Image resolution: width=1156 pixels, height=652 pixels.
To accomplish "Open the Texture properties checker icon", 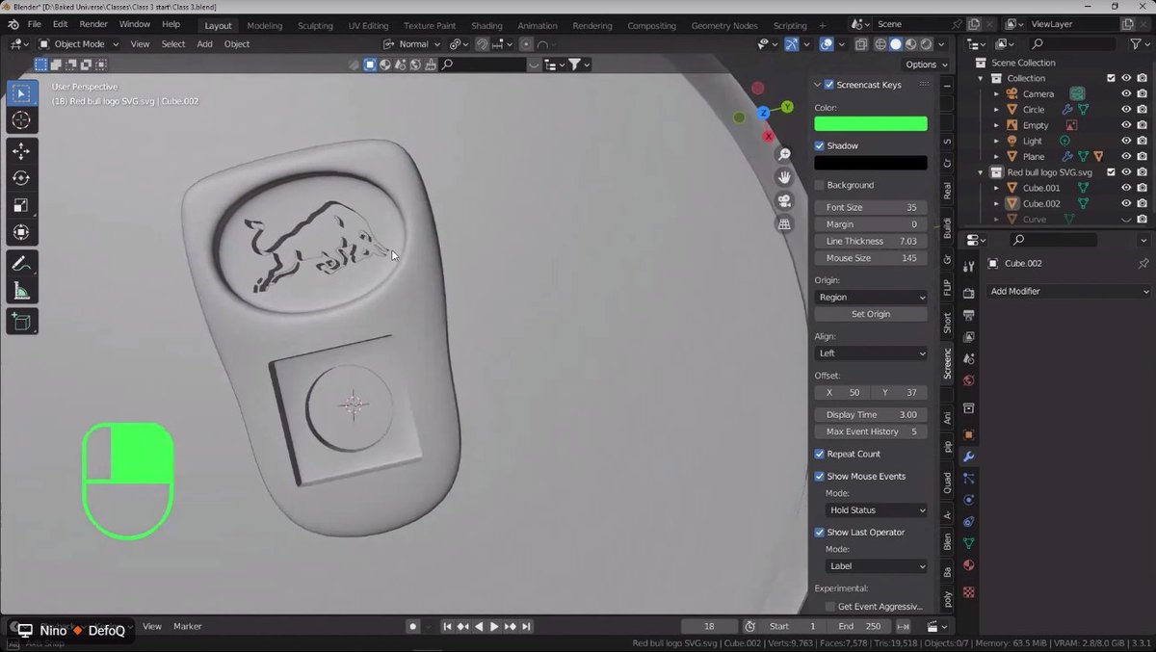I will pyautogui.click(x=969, y=591).
